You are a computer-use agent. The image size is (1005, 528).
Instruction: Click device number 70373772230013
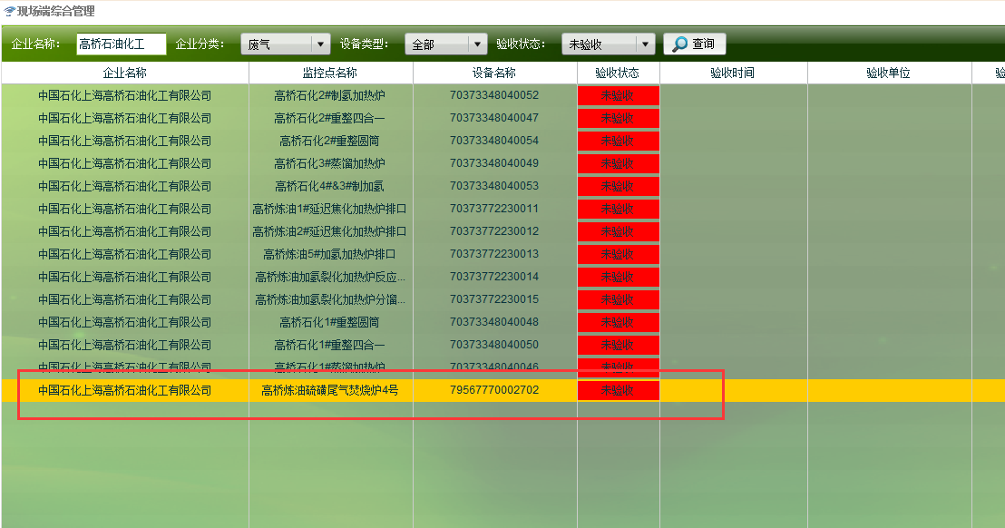pyautogui.click(x=494, y=254)
